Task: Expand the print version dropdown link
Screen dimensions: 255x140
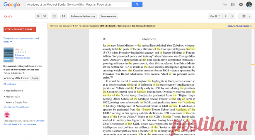Action: [x=21, y=40]
